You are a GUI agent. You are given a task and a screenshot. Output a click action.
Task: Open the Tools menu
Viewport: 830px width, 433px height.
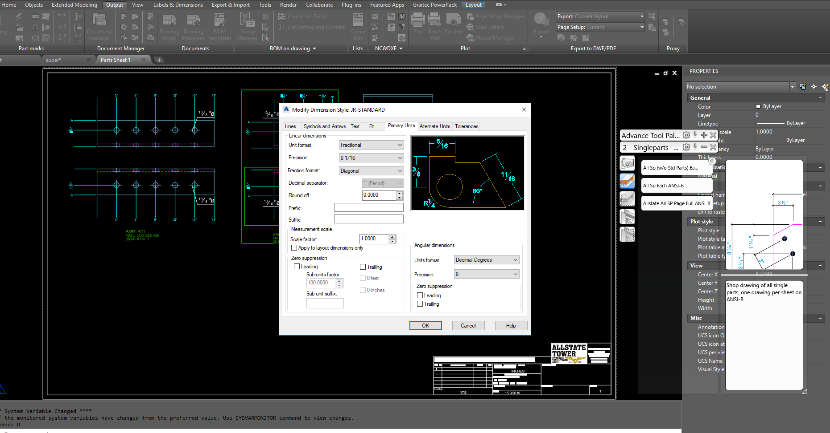point(264,4)
